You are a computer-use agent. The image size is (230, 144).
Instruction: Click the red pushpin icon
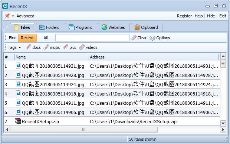point(7,16)
